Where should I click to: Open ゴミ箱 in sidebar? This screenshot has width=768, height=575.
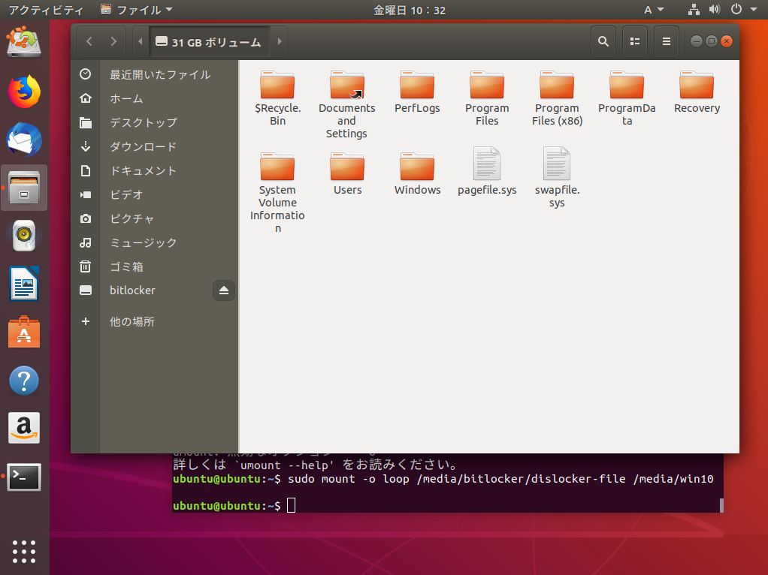(154, 266)
